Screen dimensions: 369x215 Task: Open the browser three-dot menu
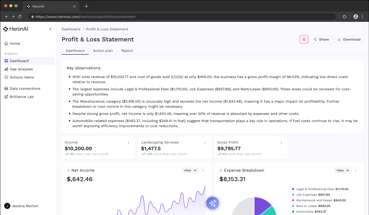362,17
